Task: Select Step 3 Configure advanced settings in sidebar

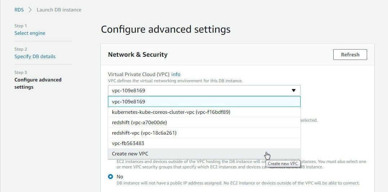Action: click(x=38, y=83)
